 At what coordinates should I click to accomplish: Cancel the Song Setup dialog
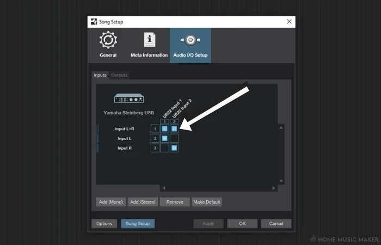(276, 224)
